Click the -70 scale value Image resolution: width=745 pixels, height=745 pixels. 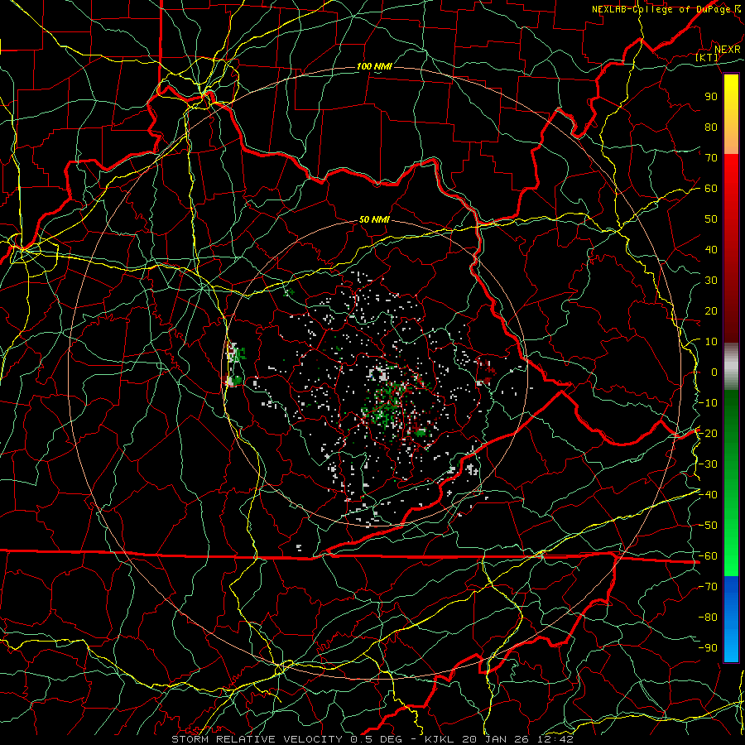(x=708, y=587)
